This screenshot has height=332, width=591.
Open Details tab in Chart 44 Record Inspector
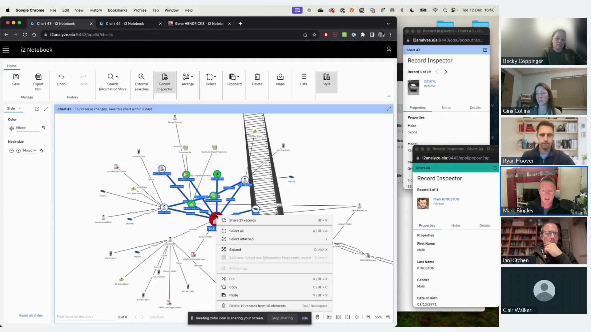pos(485,225)
